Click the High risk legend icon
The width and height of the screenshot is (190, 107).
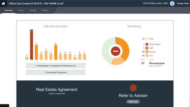(x=147, y=48)
